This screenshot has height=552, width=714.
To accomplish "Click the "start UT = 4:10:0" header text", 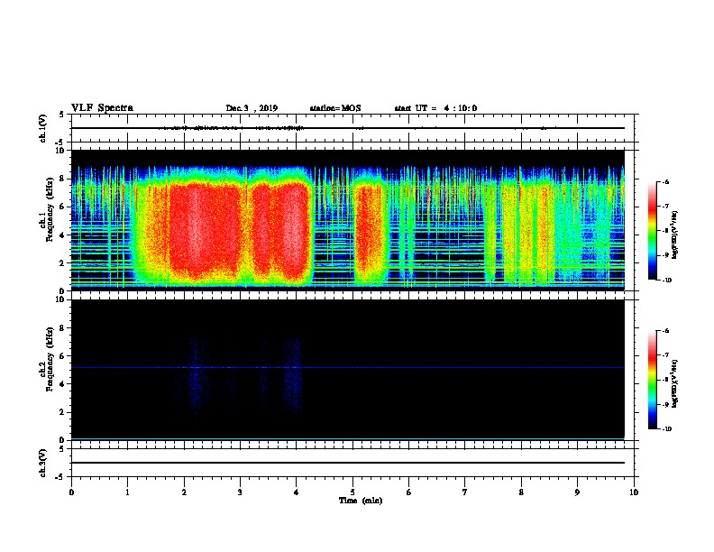I will [x=435, y=108].
